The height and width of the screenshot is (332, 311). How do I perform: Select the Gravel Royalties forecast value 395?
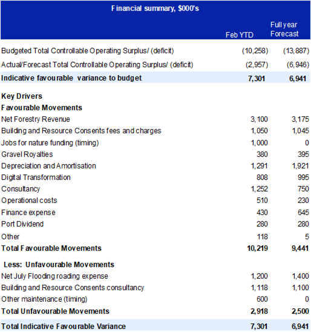(303, 154)
